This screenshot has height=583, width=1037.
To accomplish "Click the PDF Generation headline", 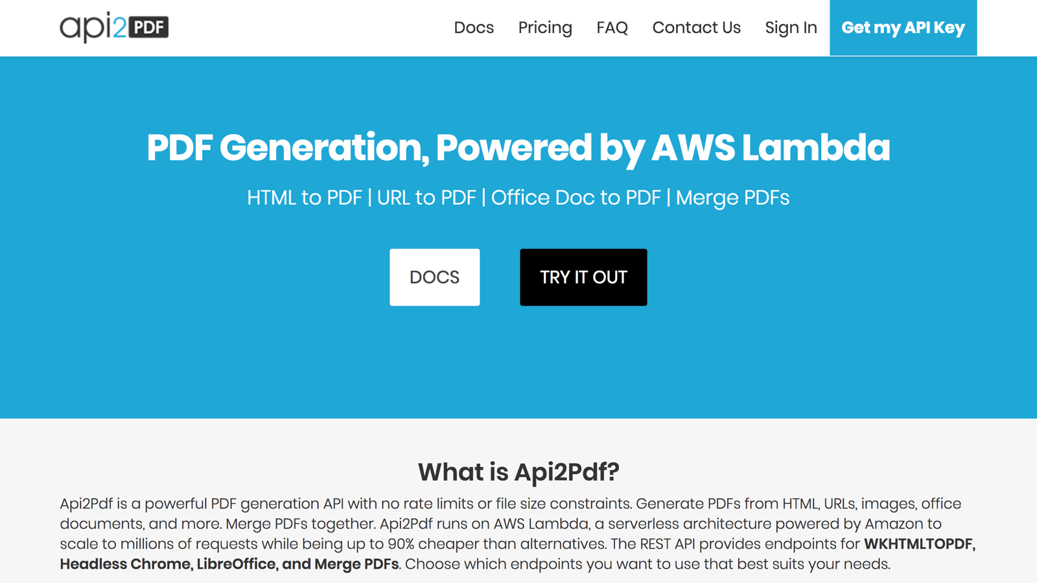I will pyautogui.click(x=518, y=148).
